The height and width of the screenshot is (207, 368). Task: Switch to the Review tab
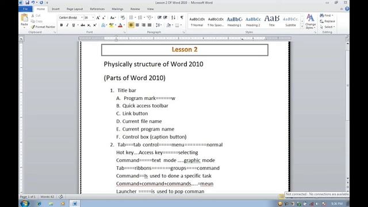pos(135,9)
